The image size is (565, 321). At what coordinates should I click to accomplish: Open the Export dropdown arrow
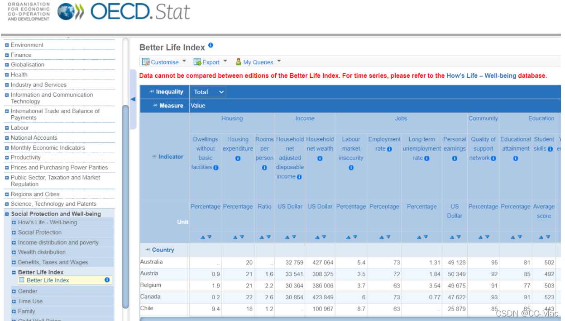tap(225, 61)
